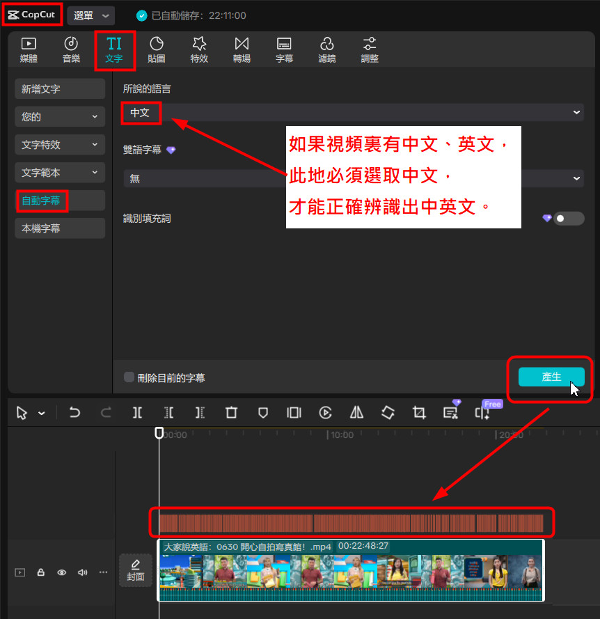This screenshot has width=600, height=619.
Task: Click the delete trash icon in timeline toolbar
Action: coord(232,413)
